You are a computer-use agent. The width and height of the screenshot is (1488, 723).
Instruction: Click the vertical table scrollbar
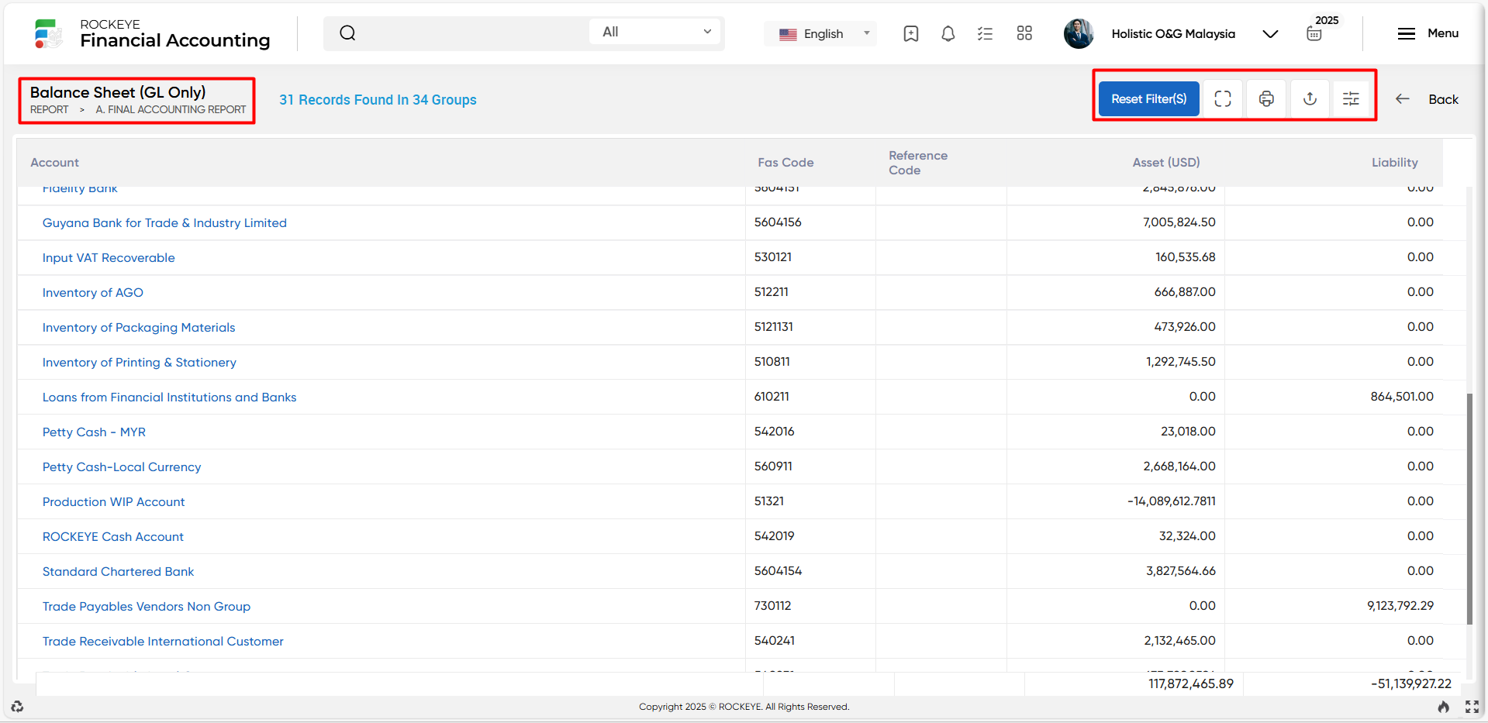1469,508
